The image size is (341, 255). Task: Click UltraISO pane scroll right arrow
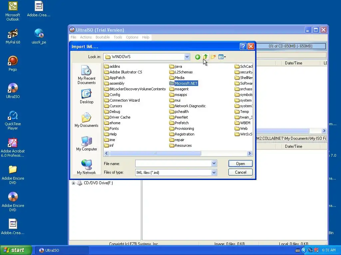pyautogui.click(x=324, y=131)
